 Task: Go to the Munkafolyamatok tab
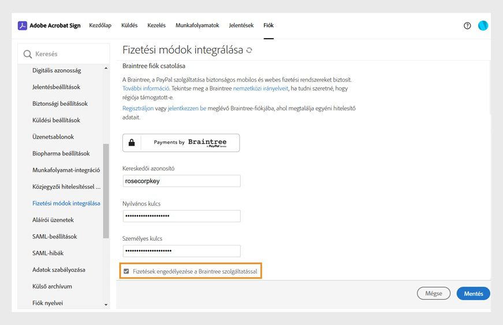[198, 25]
